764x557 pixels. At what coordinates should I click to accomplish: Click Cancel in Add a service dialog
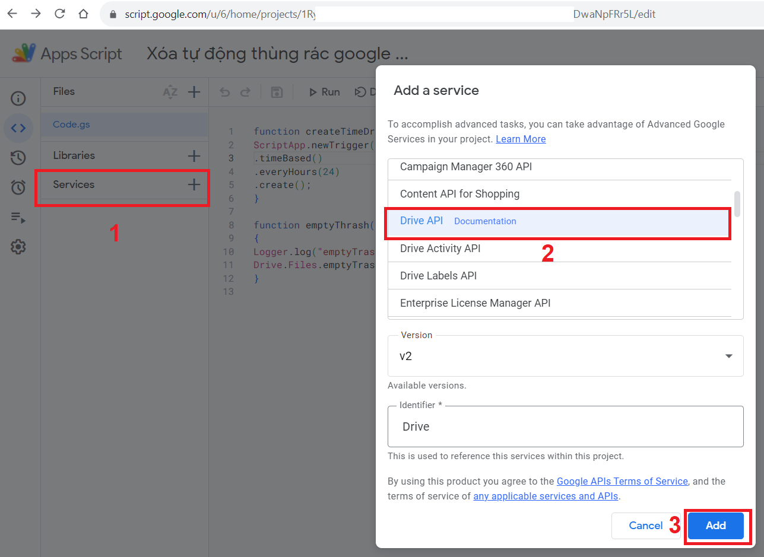[646, 526]
